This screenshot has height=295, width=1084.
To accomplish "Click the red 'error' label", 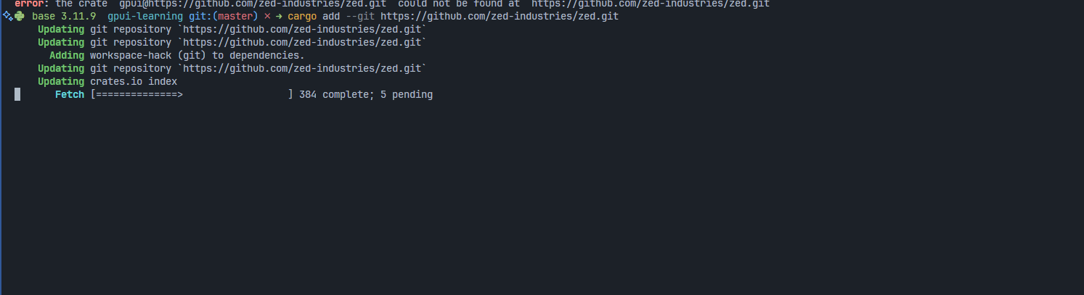I will click(29, 4).
